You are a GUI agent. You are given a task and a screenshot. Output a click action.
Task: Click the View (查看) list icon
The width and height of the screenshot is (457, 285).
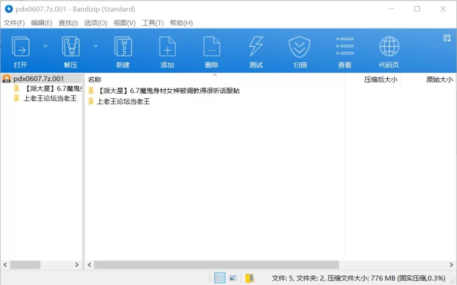click(x=345, y=46)
